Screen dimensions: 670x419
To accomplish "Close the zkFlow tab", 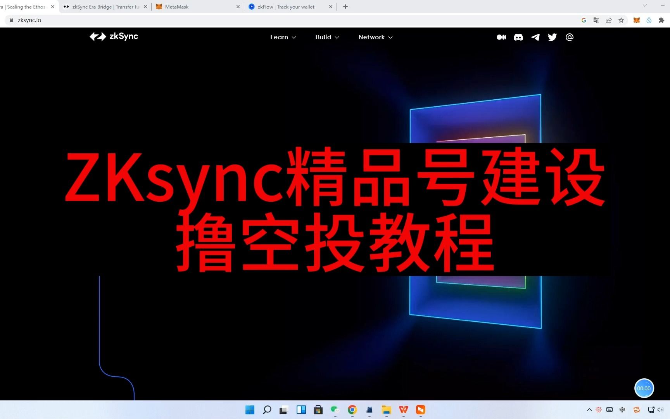I will [x=331, y=7].
